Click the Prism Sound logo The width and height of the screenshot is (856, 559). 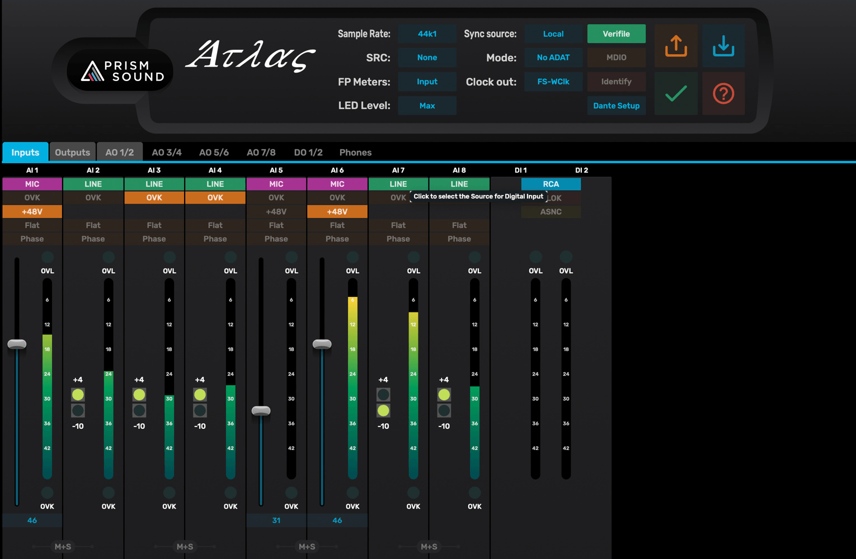(x=120, y=71)
